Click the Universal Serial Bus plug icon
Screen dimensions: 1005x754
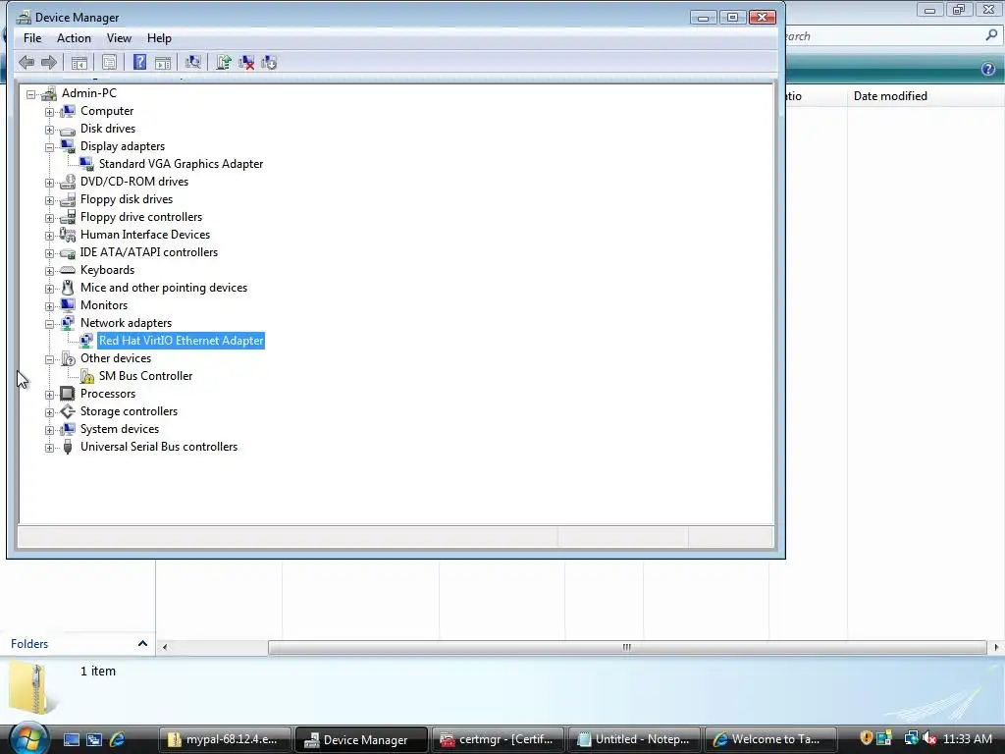68,447
